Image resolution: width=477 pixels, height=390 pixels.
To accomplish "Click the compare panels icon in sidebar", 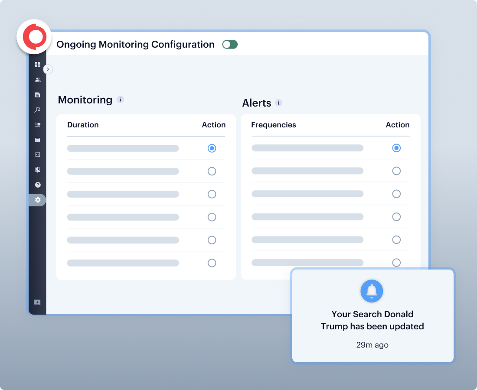I will pyautogui.click(x=38, y=170).
